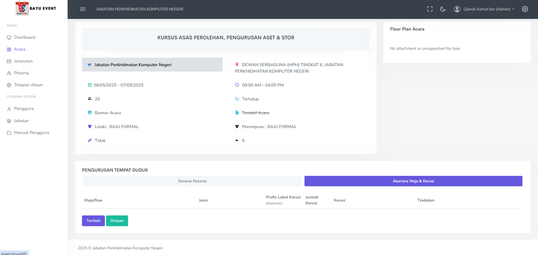Open Manual Pengguna folder item
The height and width of the screenshot is (255, 538).
tap(31, 133)
